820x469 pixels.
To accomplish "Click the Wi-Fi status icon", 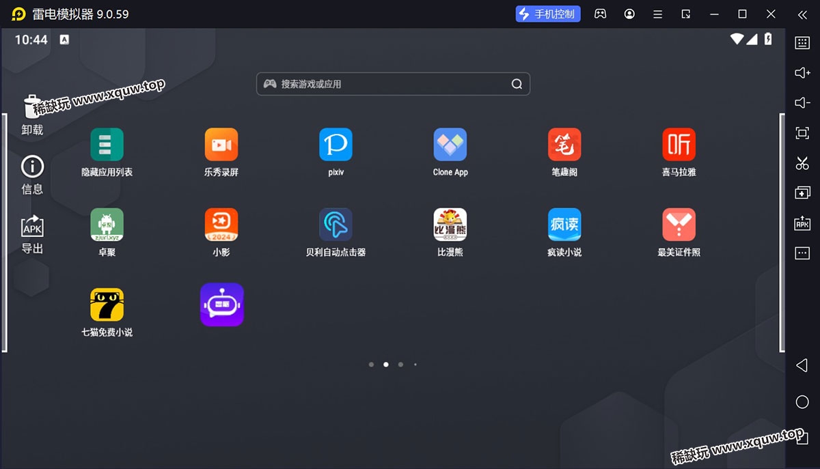I will pyautogui.click(x=737, y=39).
